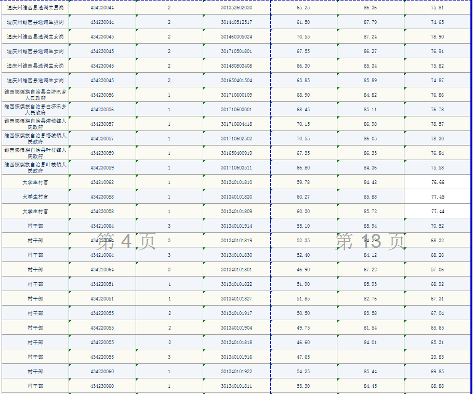Select position code cell 434210062
Image resolution: width=473 pixels, height=394 pixels.
[x=102, y=182]
